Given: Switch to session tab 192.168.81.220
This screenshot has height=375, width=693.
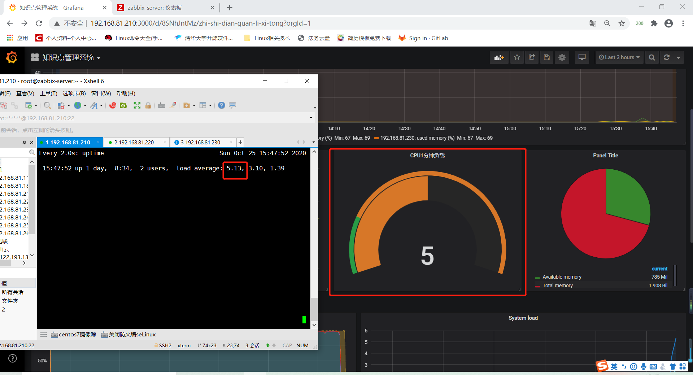Looking at the screenshot, I should (136, 142).
